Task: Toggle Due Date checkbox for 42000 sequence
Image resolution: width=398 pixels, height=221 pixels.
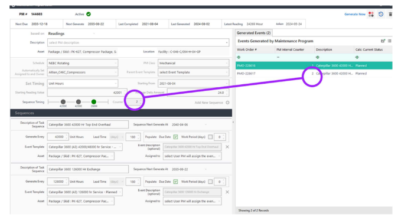Action: (x=175, y=137)
